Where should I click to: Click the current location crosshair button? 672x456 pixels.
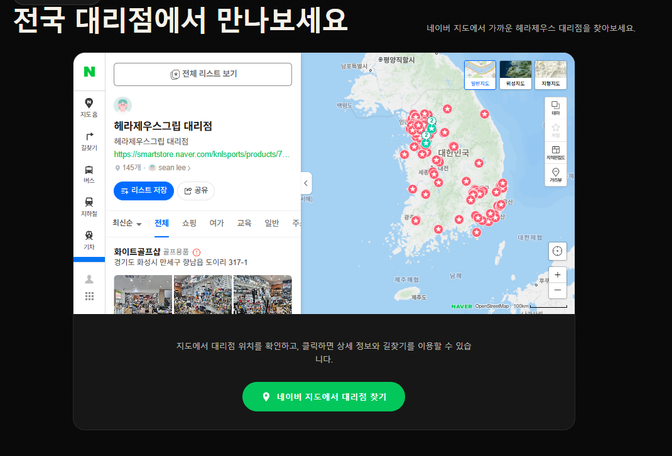coord(557,251)
